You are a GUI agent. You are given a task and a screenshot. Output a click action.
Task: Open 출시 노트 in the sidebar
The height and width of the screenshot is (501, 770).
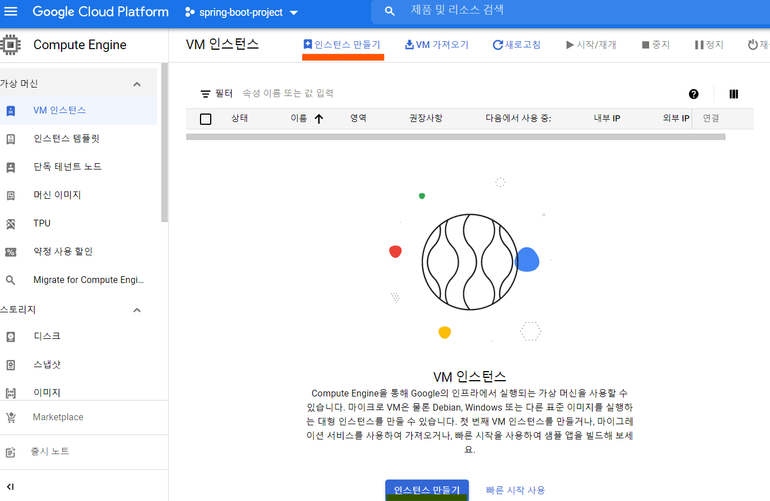[84, 452]
